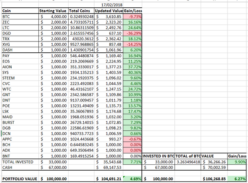Image resolution: width=248 pixels, height=183 pixels.
Task: Select the CASH label cell
Action: (x=20, y=167)
